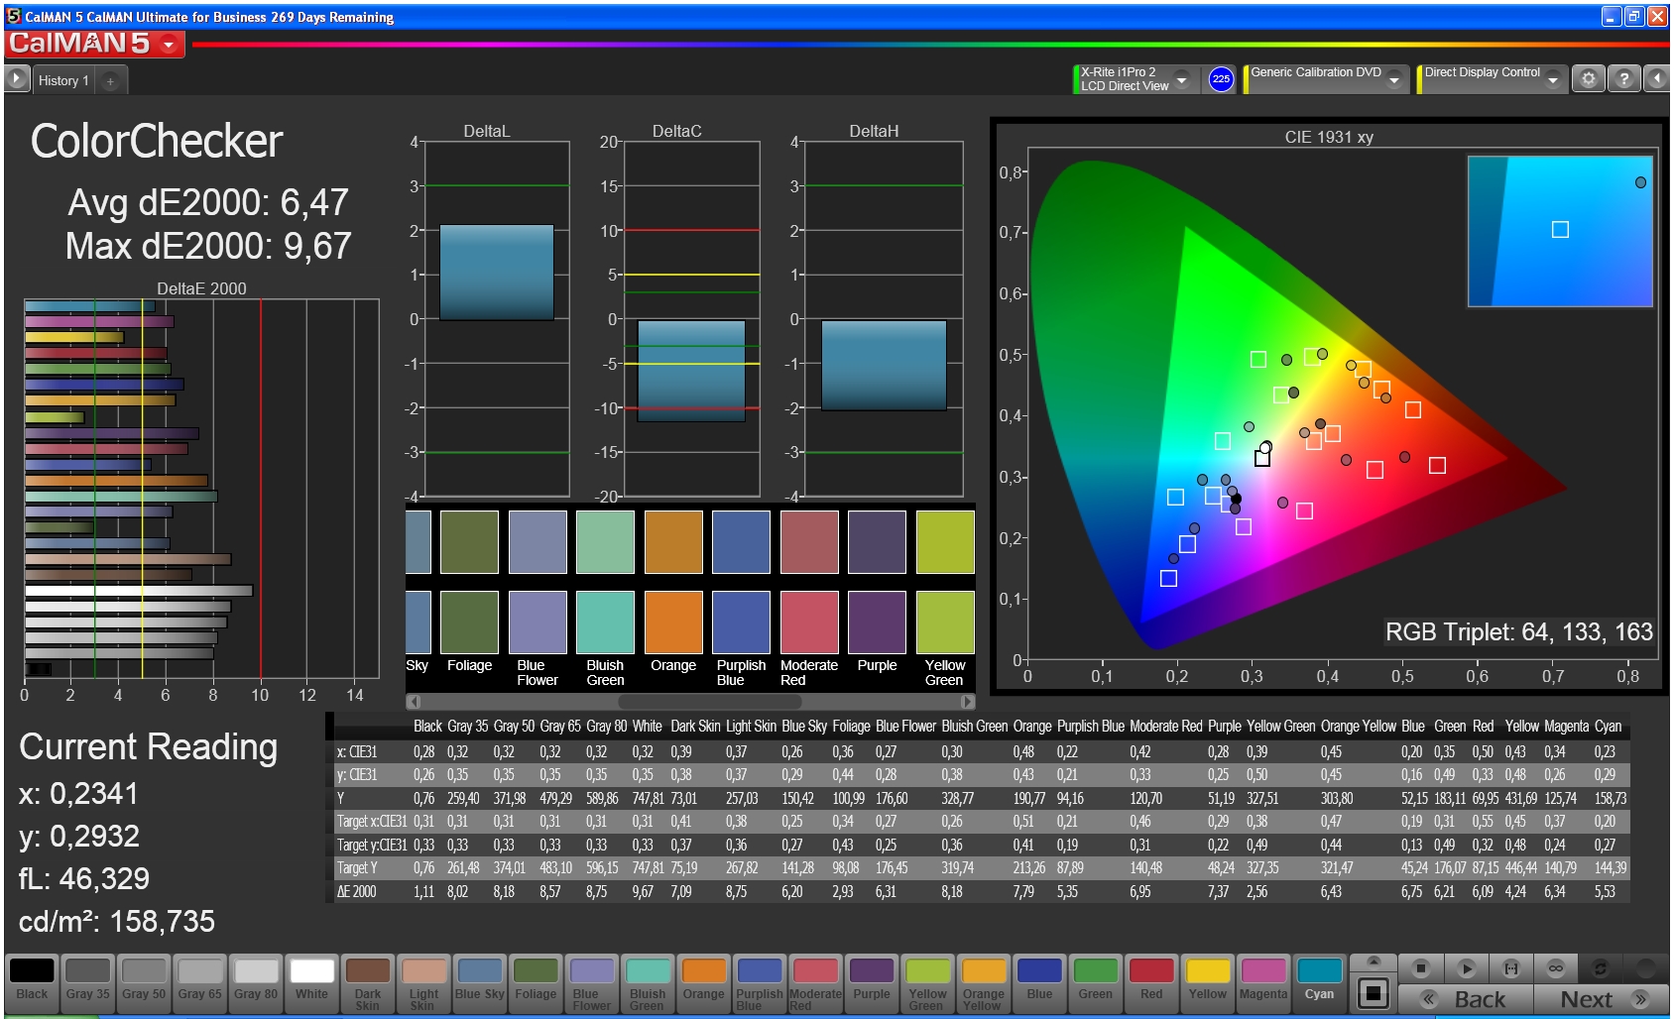Click the blue 225 meter status indicator
Image resolution: width=1674 pixels, height=1019 pixels.
click(x=1221, y=79)
